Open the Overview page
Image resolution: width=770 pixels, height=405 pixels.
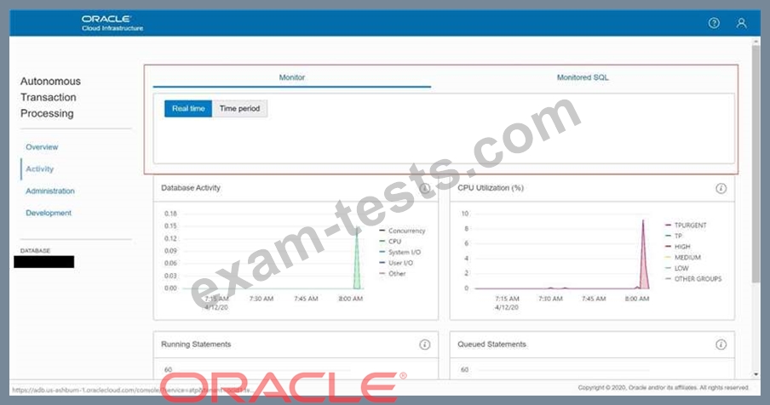[x=42, y=147]
